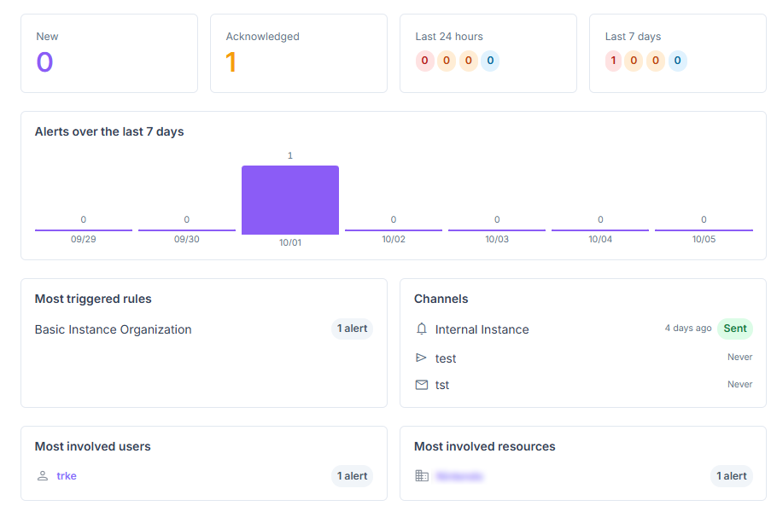Click the user icon beside trke
Viewport: 771px width, 506px height.
[43, 475]
